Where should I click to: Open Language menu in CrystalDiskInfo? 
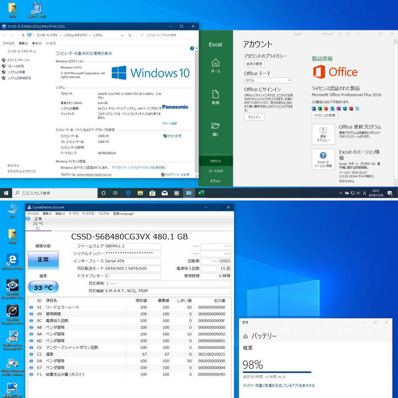coord(123,214)
